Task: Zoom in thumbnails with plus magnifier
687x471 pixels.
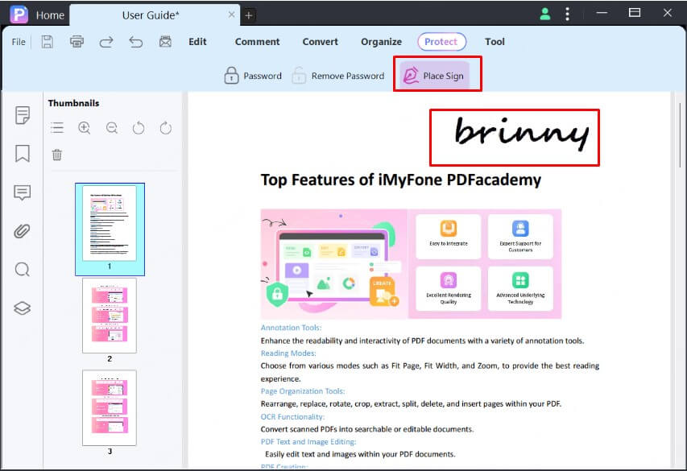Action: coord(84,128)
